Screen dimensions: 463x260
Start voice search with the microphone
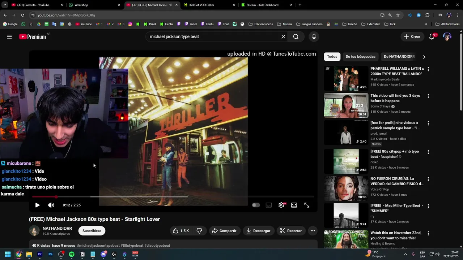[x=314, y=36]
